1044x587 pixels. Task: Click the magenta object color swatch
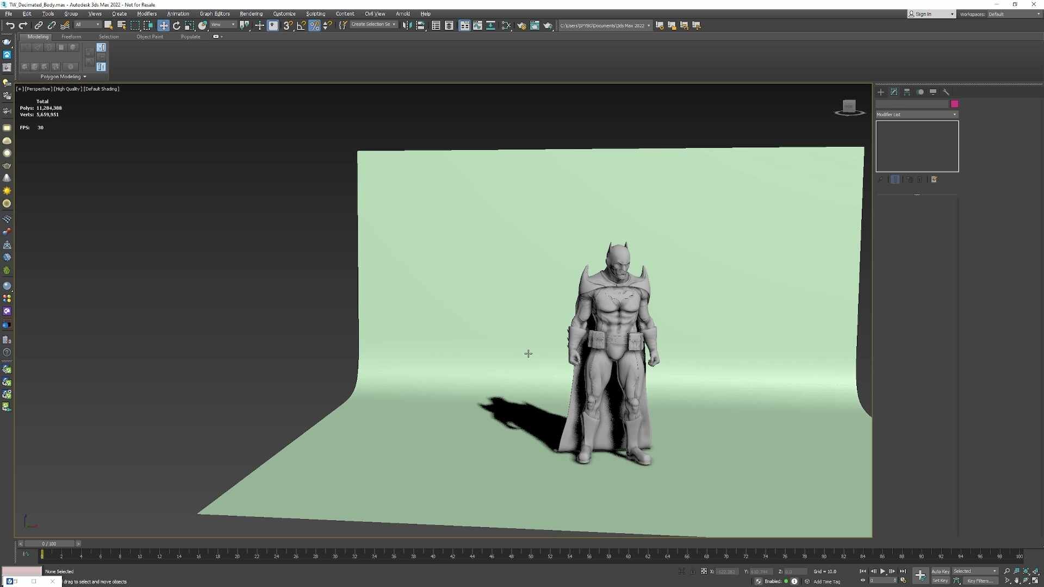click(954, 104)
